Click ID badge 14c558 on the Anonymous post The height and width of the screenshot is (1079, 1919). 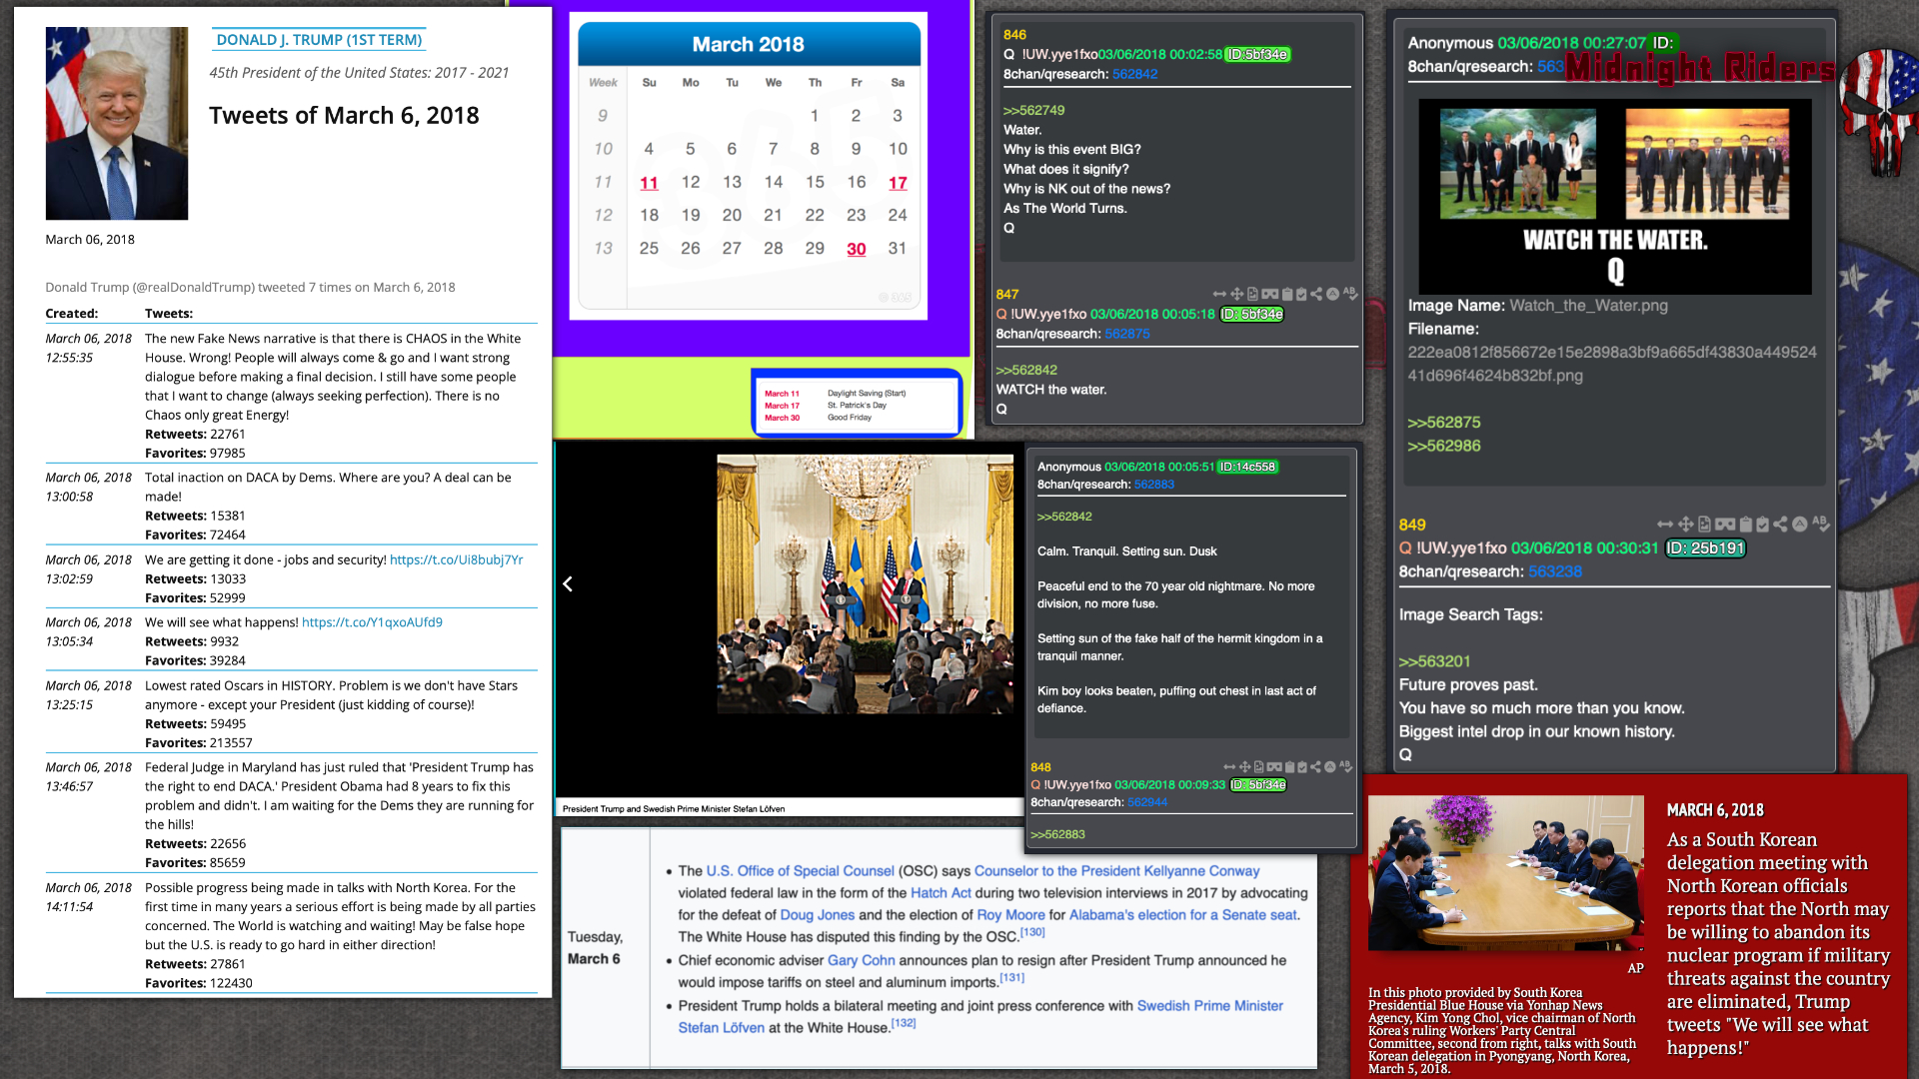click(1247, 467)
